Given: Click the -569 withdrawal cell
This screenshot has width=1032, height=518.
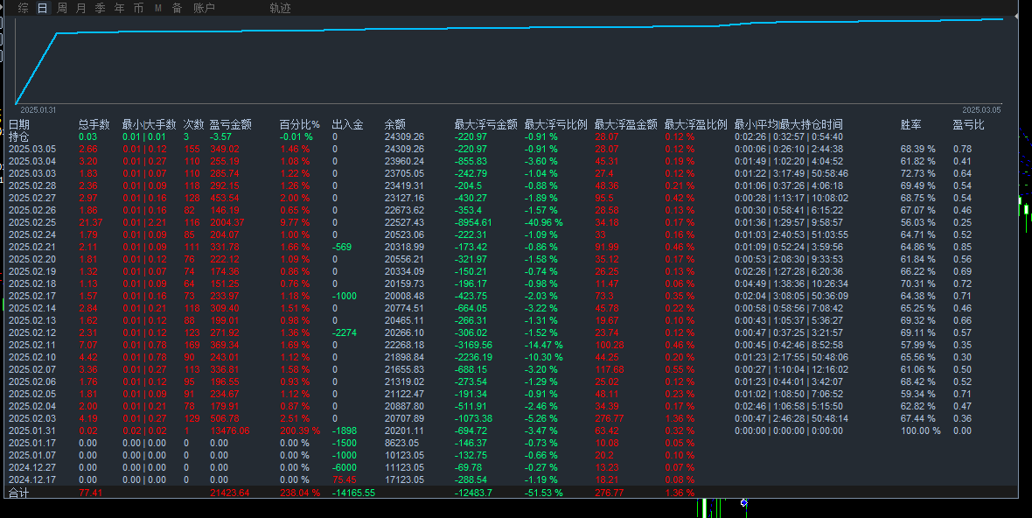Looking at the screenshot, I should coord(342,247).
